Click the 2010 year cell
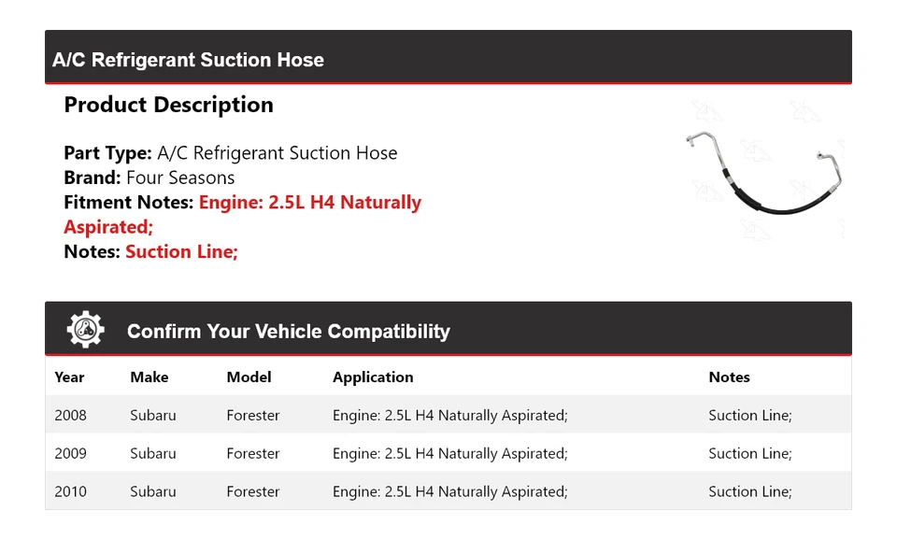This screenshot has width=897, height=540. (70, 492)
